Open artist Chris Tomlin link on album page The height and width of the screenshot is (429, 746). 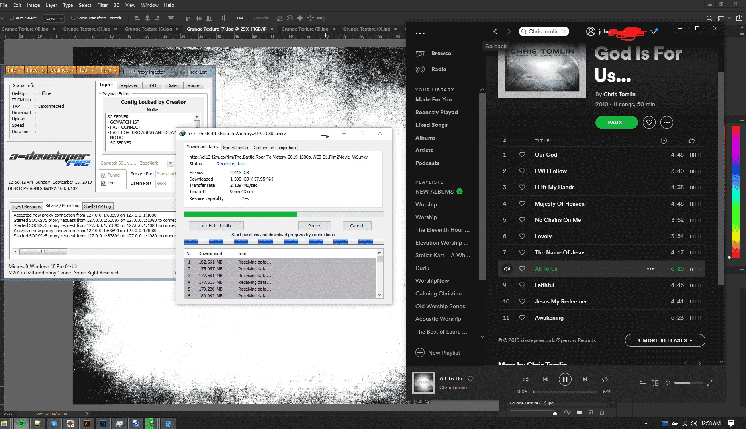[619, 94]
